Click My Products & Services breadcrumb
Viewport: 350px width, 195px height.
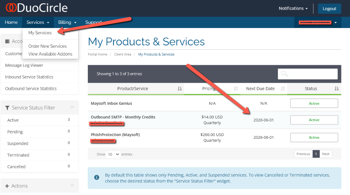pos(156,54)
